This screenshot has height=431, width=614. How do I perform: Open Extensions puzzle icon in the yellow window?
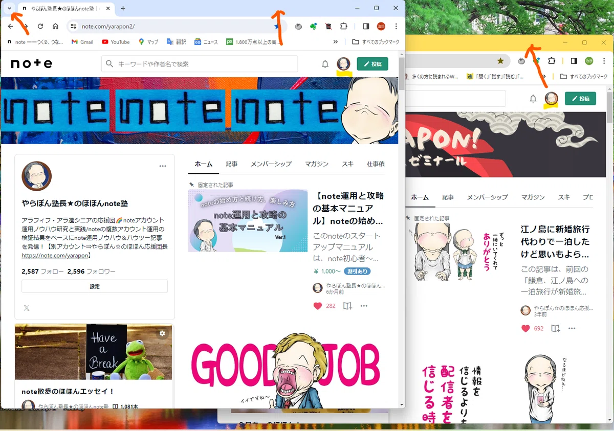click(x=552, y=61)
